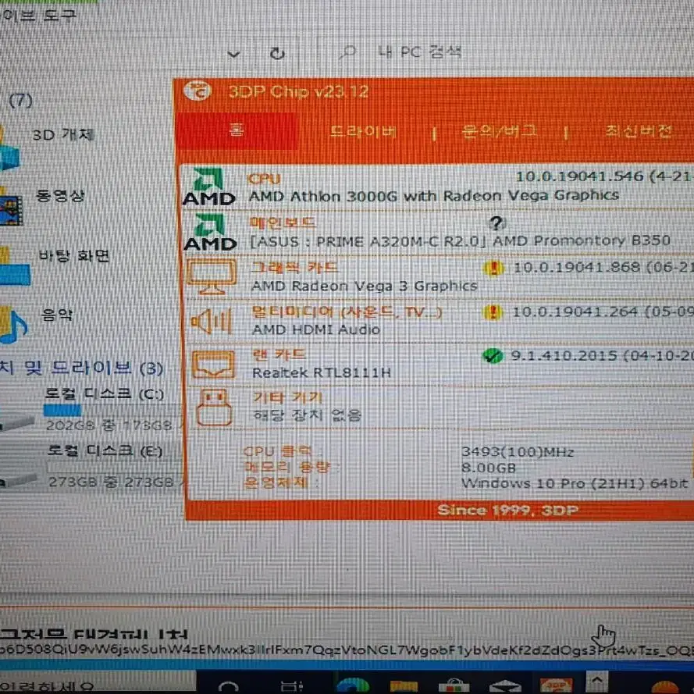This screenshot has height=694, width=694.
Task: Click the 랜 카드 label
Action: tap(279, 354)
